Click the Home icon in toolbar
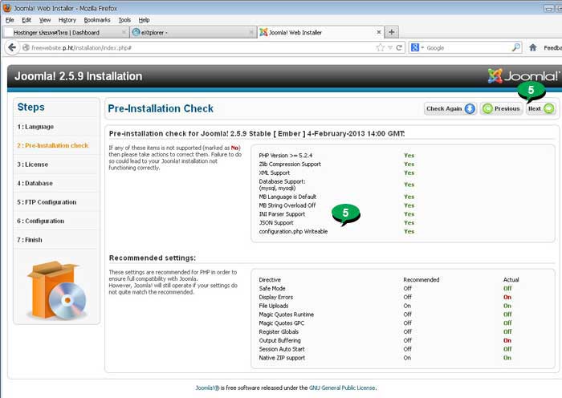The image size is (562, 398). point(533,47)
